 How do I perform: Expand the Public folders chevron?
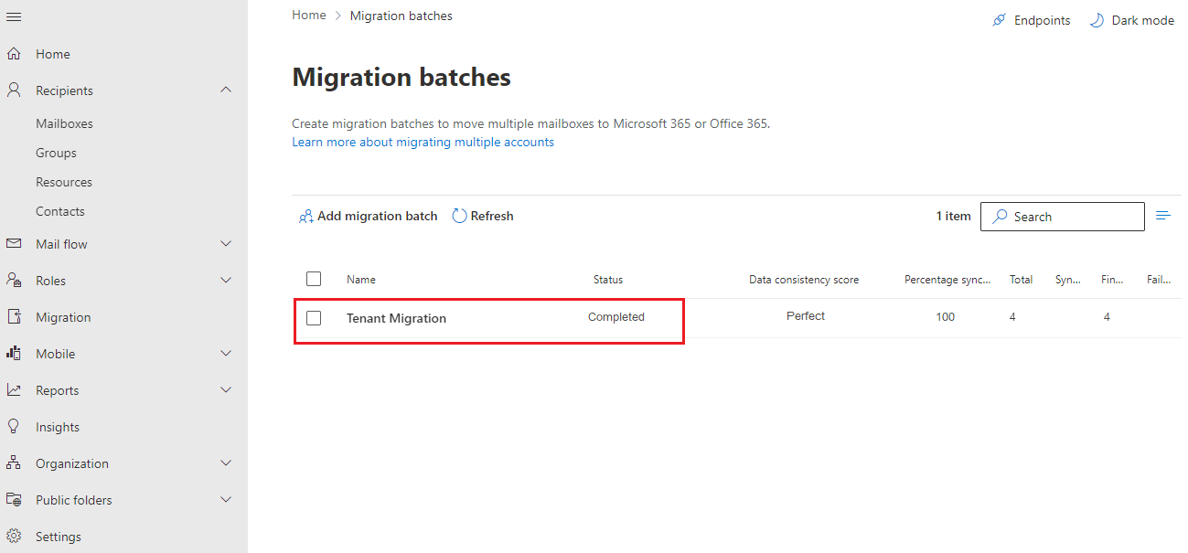[x=227, y=500]
